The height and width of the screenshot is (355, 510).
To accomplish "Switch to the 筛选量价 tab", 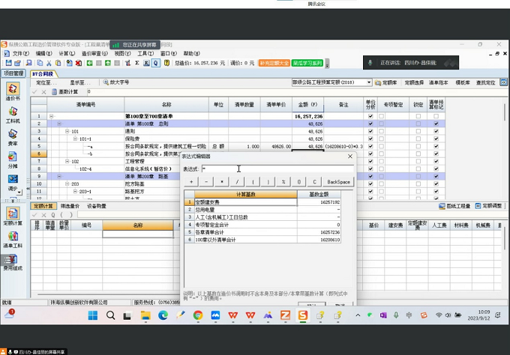I will (70, 206).
